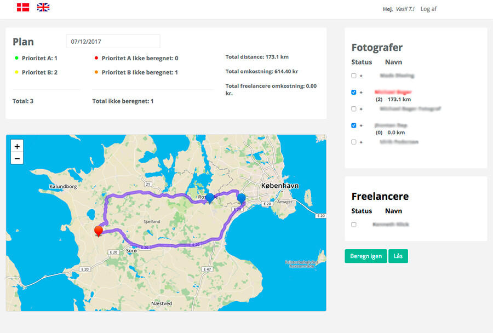Click the blue marker near København

pos(242,197)
